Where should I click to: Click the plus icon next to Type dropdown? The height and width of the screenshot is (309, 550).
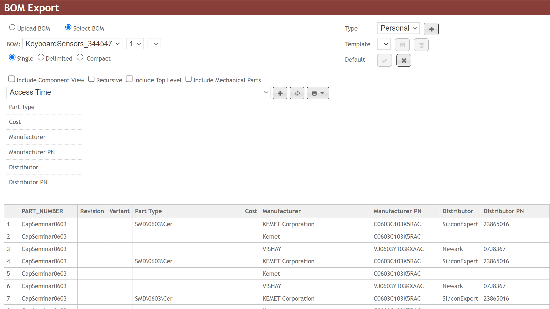click(431, 29)
